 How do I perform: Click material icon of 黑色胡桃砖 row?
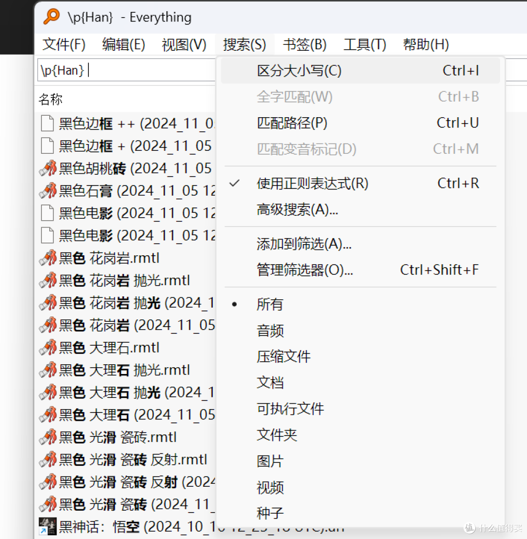[48, 168]
